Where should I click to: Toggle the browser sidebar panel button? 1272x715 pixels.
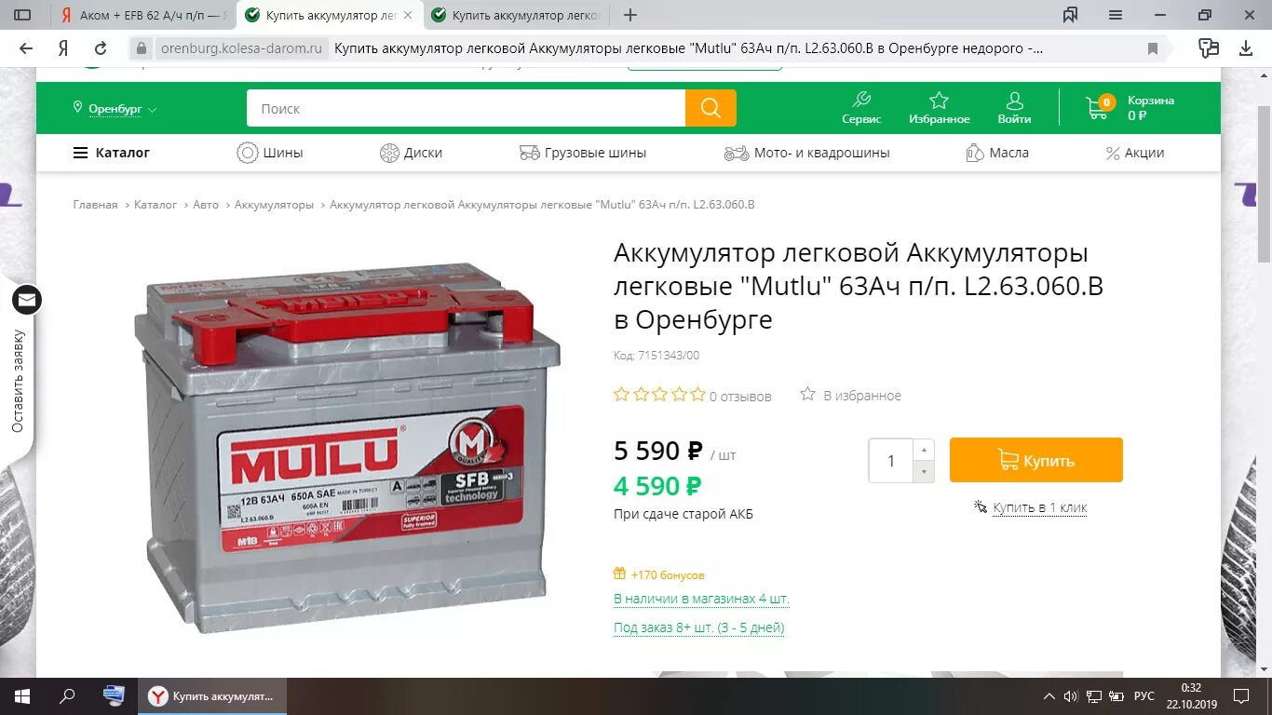[x=22, y=15]
